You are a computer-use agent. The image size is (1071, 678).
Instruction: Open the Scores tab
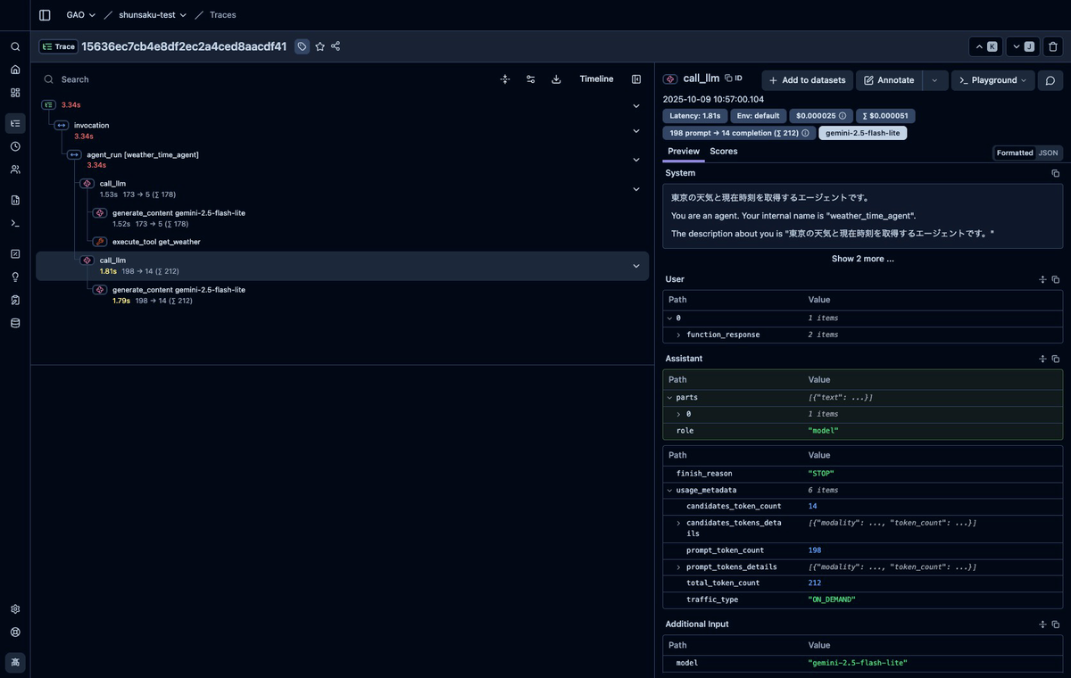tap(723, 152)
